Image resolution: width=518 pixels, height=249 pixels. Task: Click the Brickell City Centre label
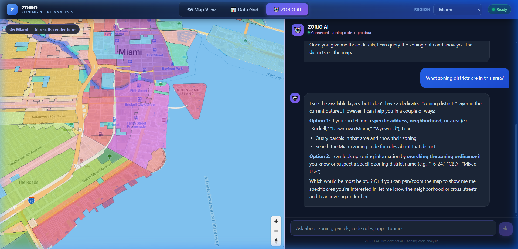click(139, 105)
